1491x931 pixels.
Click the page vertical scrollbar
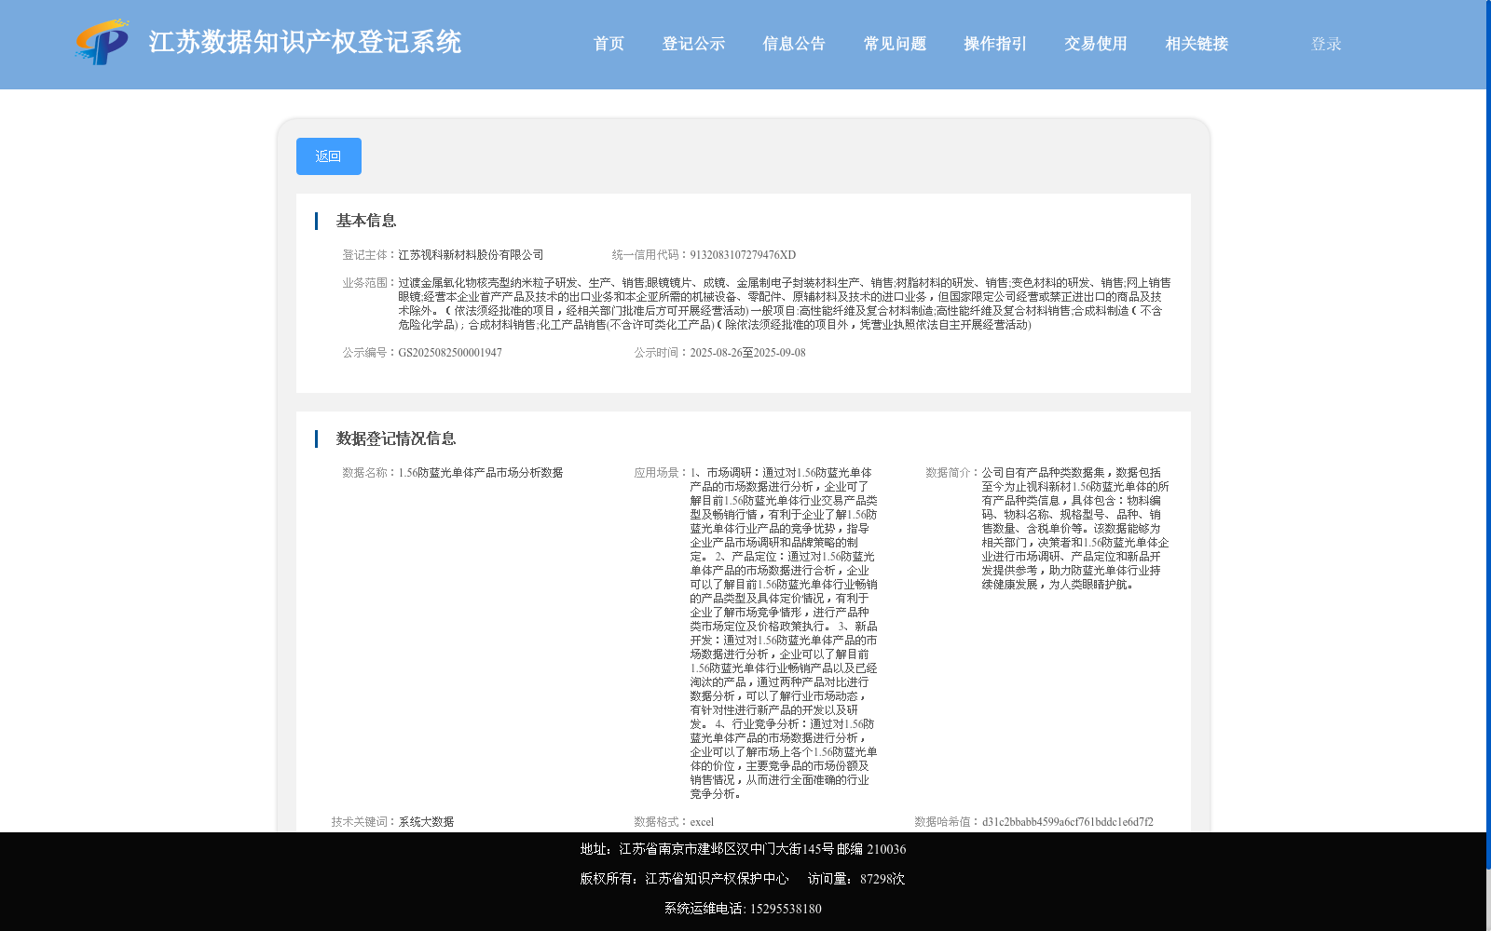(1488, 436)
